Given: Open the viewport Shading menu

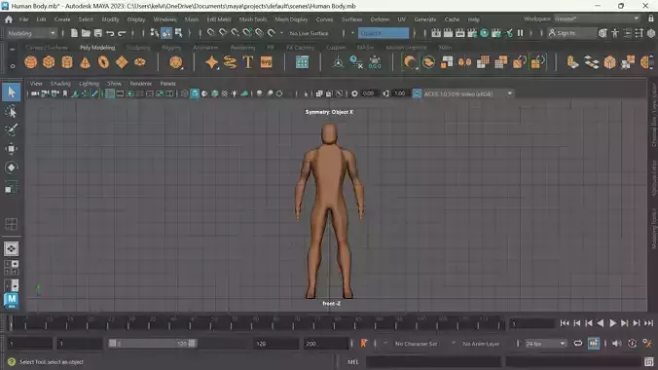Looking at the screenshot, I should (x=60, y=84).
